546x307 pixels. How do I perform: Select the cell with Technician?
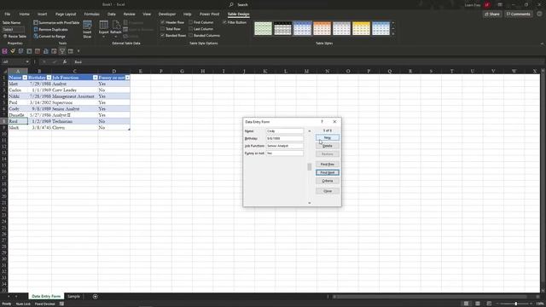(x=74, y=121)
